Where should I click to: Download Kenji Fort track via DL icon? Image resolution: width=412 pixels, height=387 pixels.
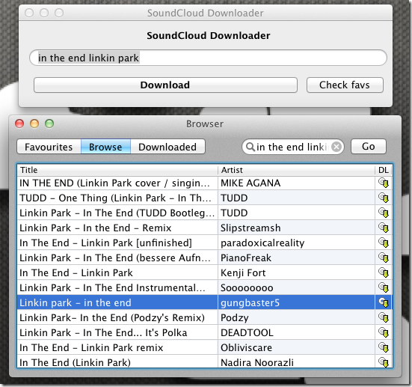point(384,272)
